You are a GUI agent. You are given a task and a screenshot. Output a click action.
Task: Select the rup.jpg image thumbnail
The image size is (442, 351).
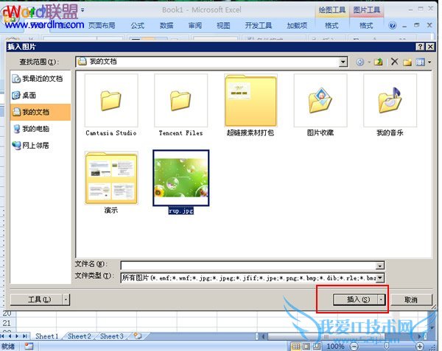coord(181,178)
